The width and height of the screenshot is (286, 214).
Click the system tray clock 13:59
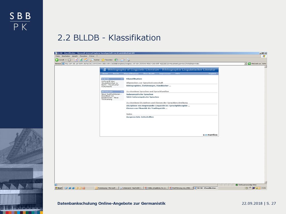(263, 188)
